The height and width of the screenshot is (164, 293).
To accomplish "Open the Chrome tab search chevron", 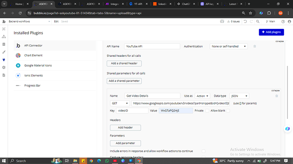I will click(4, 4).
